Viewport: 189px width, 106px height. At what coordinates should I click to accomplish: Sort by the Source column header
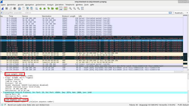[x=32, y=16]
